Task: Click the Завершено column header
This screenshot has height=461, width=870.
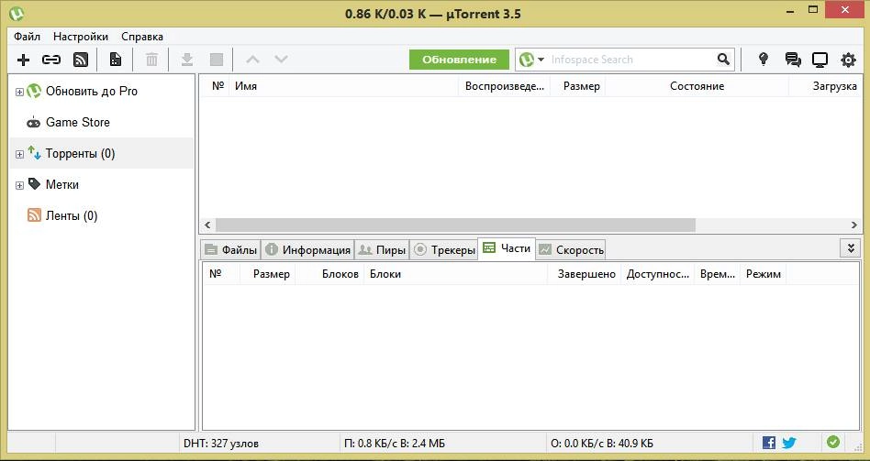Action: click(x=585, y=274)
